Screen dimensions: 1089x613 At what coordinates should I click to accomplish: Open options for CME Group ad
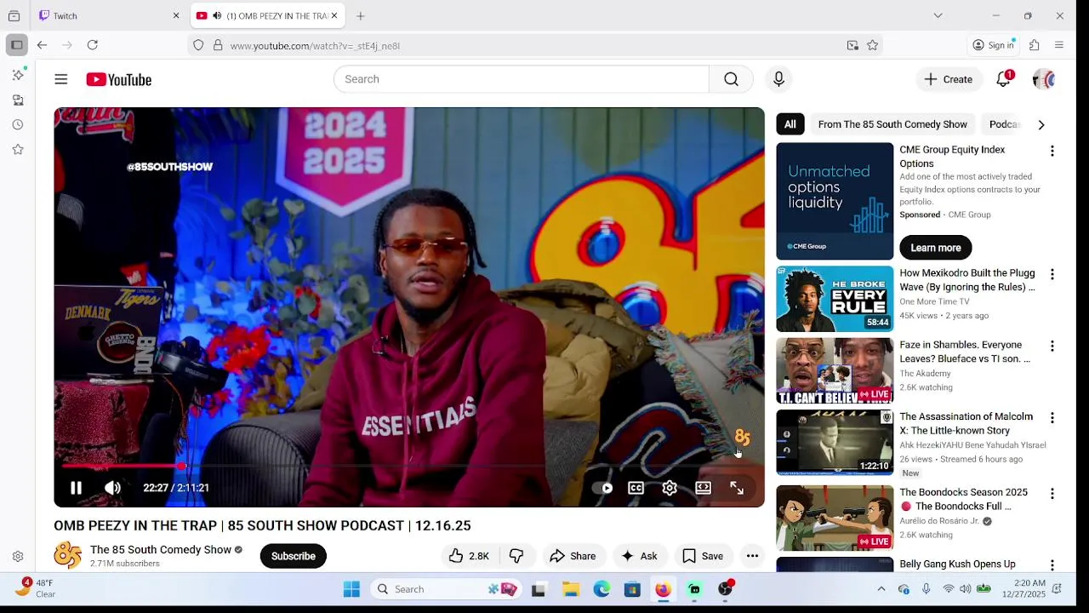click(x=1052, y=151)
